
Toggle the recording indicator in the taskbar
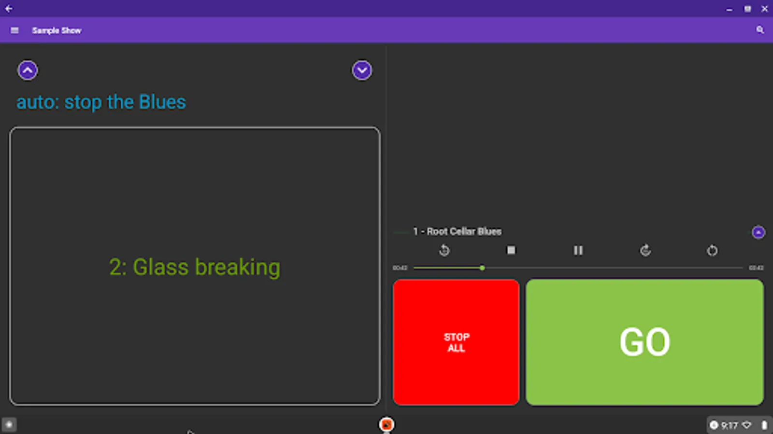[x=386, y=425]
